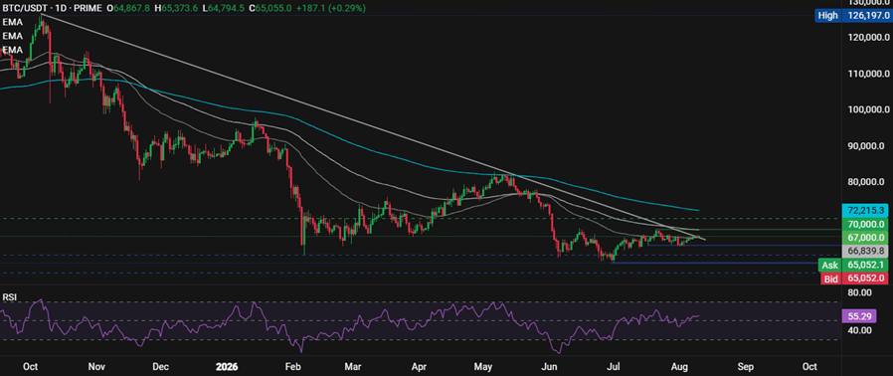Screen dimensions: 893x376
Task: Click the RSI 40.00 scale label
Action: [x=859, y=330]
